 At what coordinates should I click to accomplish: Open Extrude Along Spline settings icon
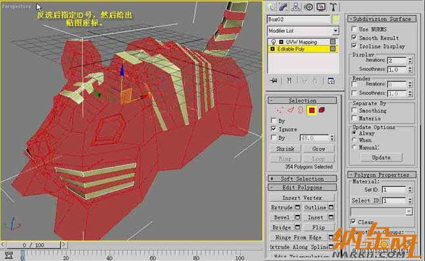coord(331,247)
